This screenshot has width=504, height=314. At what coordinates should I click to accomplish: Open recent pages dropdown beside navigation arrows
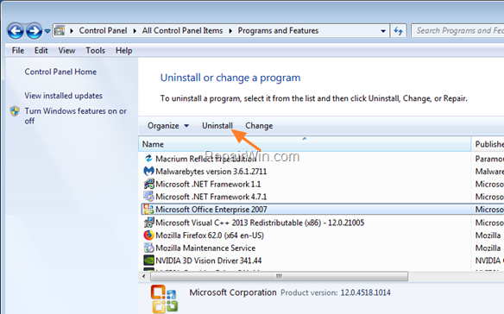[x=47, y=31]
